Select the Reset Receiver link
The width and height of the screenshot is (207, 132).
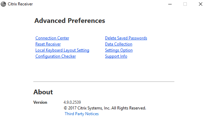[x=48, y=44]
